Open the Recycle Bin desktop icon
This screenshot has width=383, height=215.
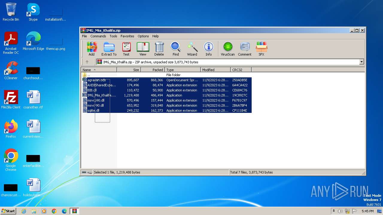click(x=11, y=12)
